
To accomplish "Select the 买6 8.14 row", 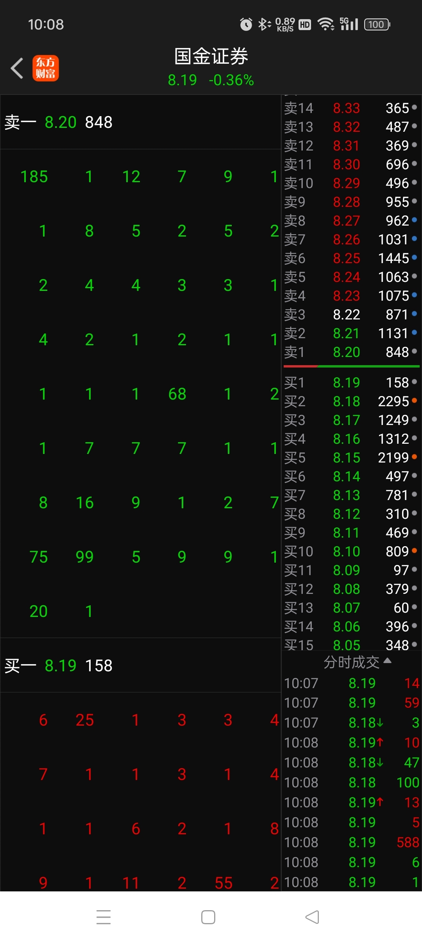I will click(x=351, y=476).
